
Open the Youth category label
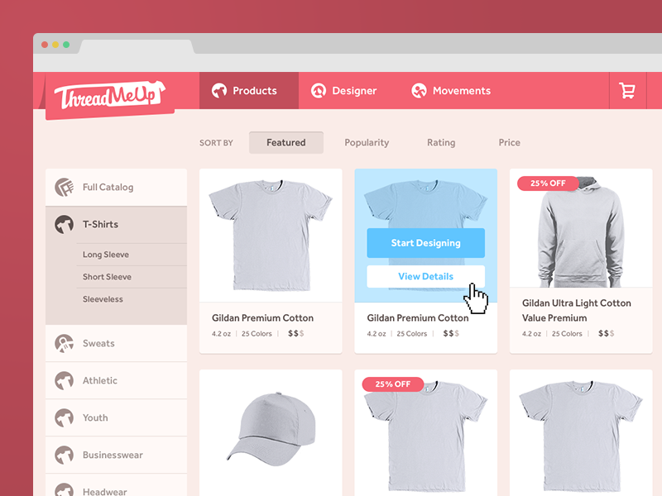click(95, 417)
